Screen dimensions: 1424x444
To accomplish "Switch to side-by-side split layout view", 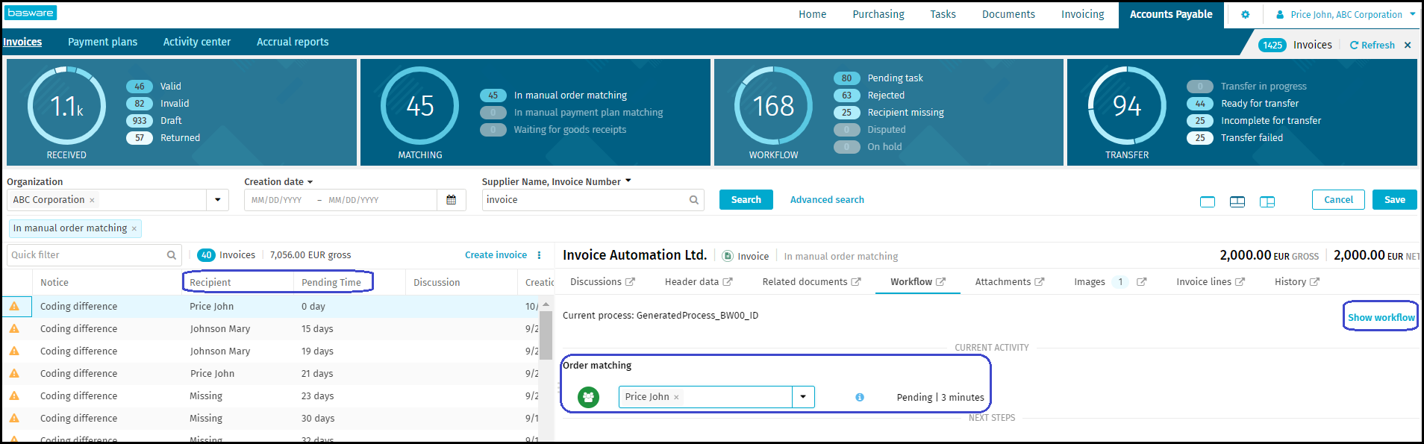I will (1267, 201).
